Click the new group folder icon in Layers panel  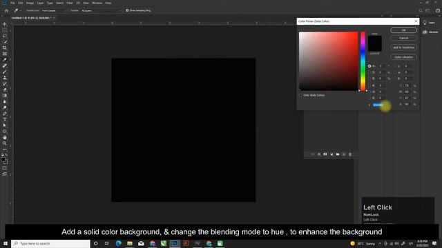click(x=338, y=154)
